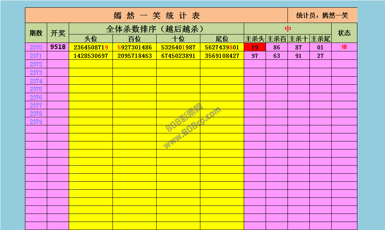Select the red 错 status cell
This screenshot has width=385, height=230.
click(x=344, y=48)
